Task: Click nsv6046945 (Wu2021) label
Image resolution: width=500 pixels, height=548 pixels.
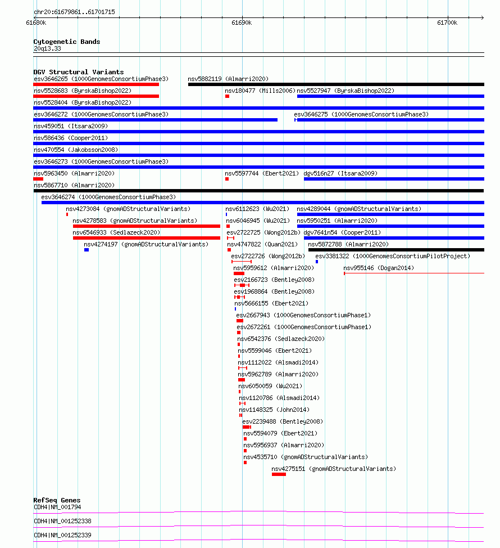Action: pyautogui.click(x=258, y=221)
